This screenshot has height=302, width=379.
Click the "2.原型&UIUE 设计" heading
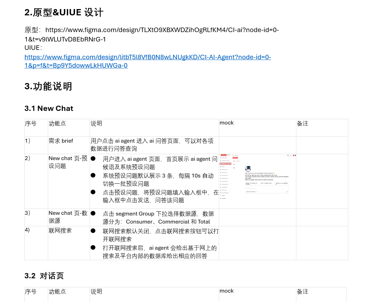pos(64,13)
